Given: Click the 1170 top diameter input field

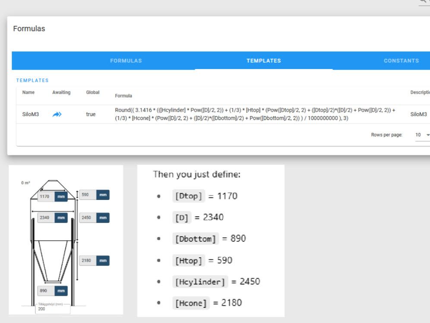Looking at the screenshot, I should click(x=46, y=196).
